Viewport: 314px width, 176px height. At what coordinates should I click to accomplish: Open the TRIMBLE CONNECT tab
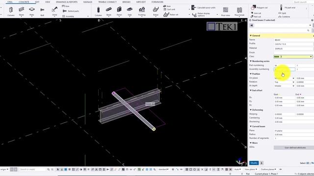pyautogui.click(x=107, y=2)
